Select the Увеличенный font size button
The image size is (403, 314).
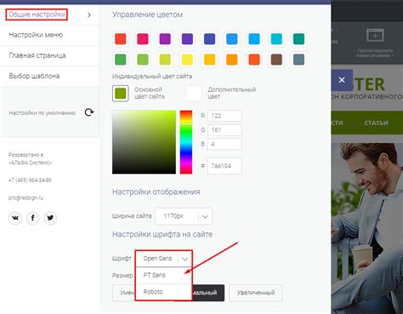click(x=256, y=293)
